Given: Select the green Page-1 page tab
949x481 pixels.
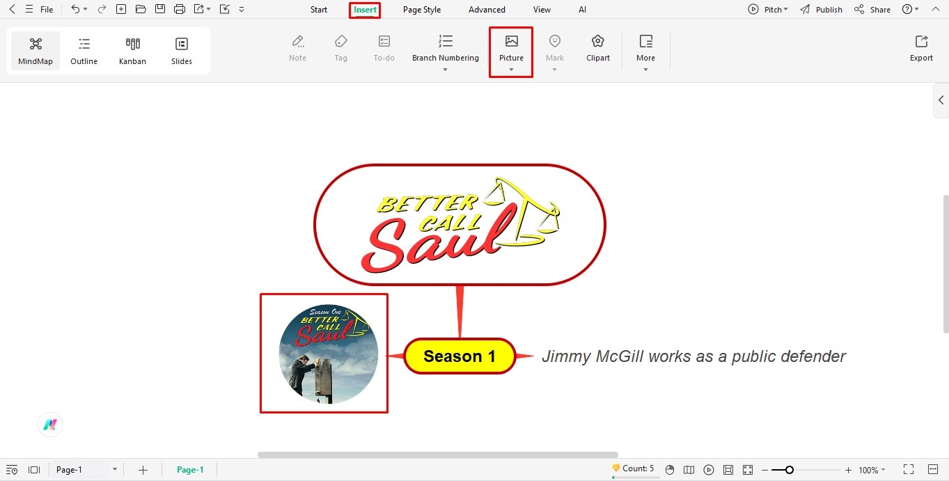Looking at the screenshot, I should 190,470.
